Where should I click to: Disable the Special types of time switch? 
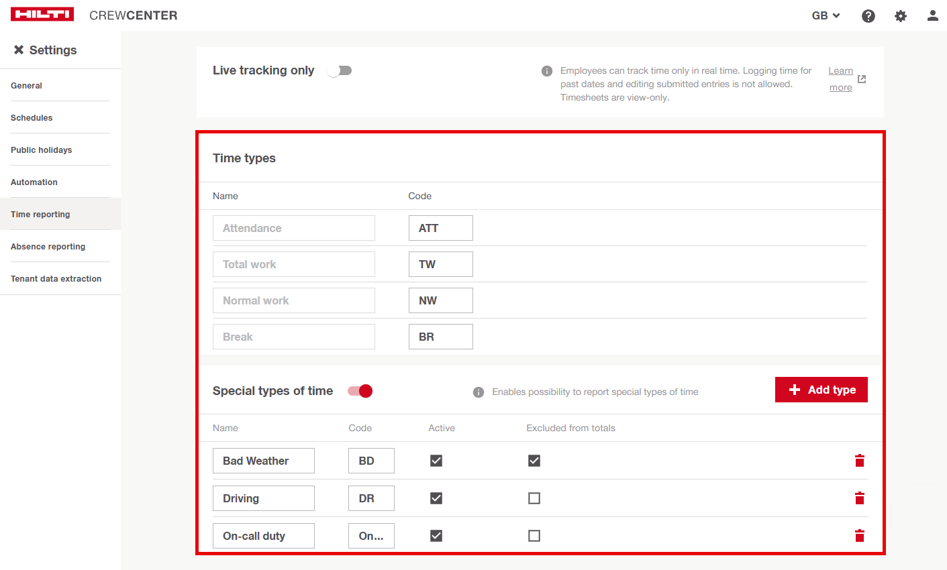pyautogui.click(x=360, y=391)
